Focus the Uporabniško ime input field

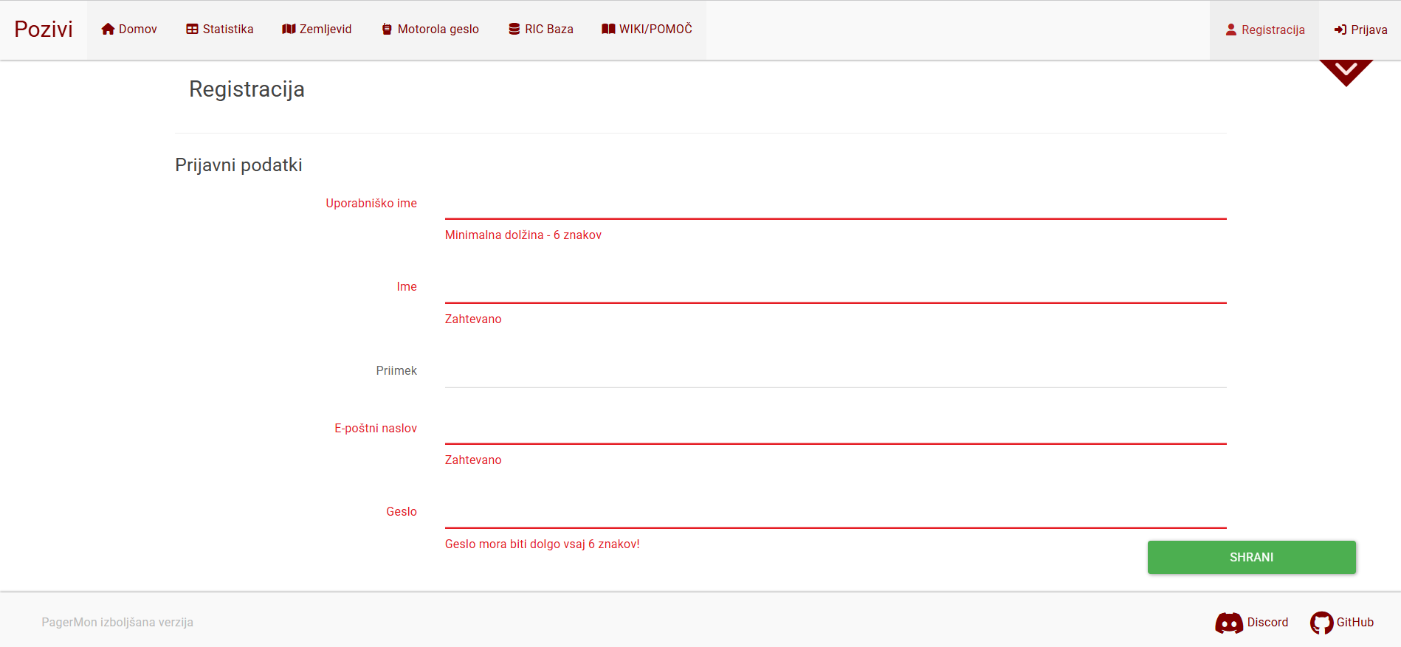point(836,204)
